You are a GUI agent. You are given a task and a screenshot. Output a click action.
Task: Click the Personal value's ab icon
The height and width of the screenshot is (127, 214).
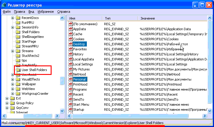(x=71, y=79)
